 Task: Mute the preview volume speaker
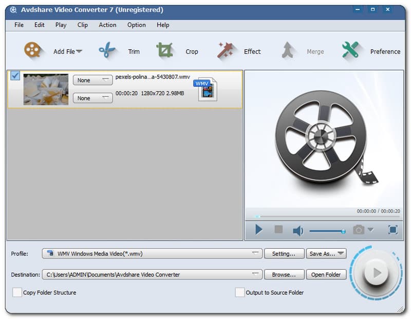[x=298, y=230]
